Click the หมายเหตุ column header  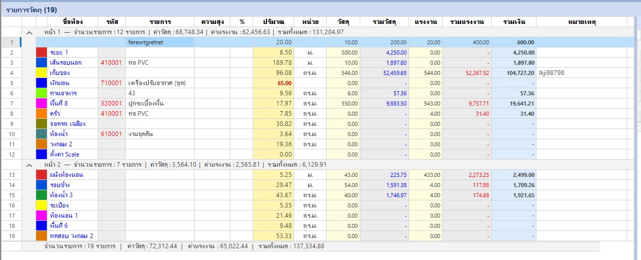[x=581, y=22]
